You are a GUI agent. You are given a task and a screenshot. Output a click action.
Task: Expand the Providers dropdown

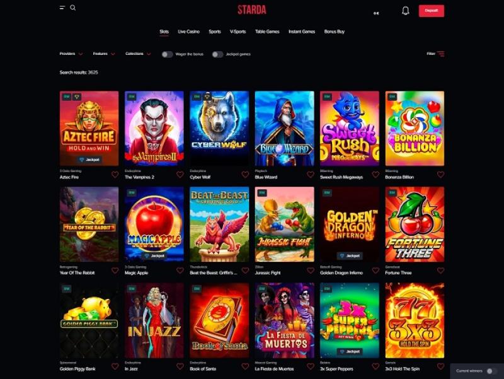click(71, 54)
